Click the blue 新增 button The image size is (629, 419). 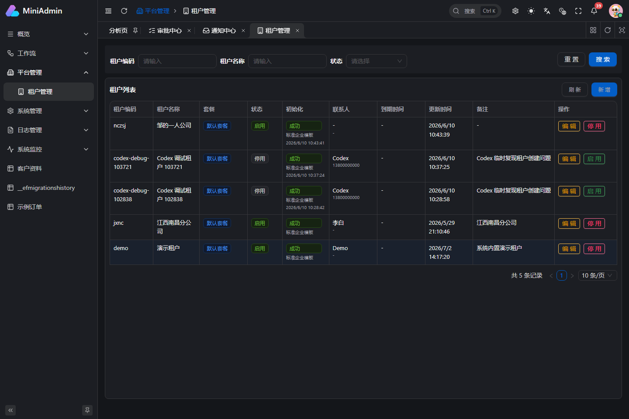pos(604,90)
